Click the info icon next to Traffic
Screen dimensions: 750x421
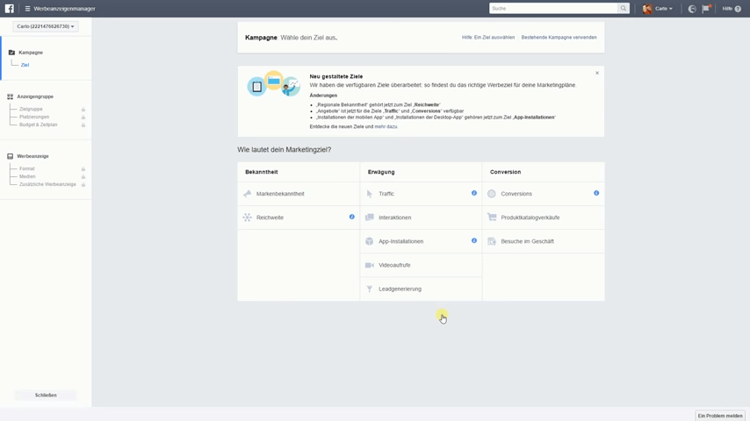(x=474, y=193)
